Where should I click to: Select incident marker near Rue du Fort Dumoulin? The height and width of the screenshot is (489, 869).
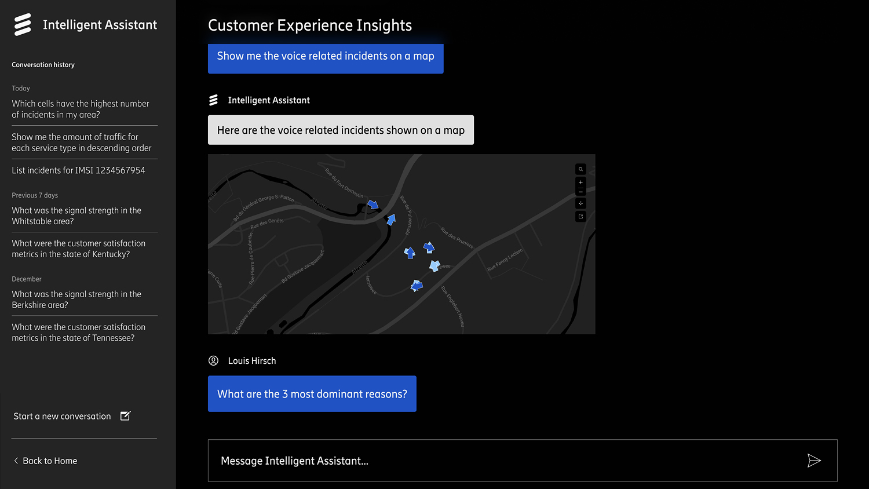[x=373, y=205]
